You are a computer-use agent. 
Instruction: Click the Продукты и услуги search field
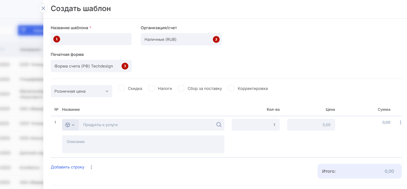pyautogui.click(x=148, y=125)
